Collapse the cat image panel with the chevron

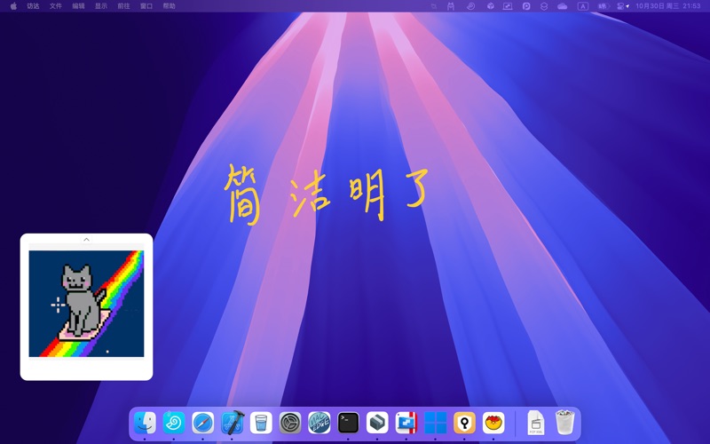coord(86,240)
